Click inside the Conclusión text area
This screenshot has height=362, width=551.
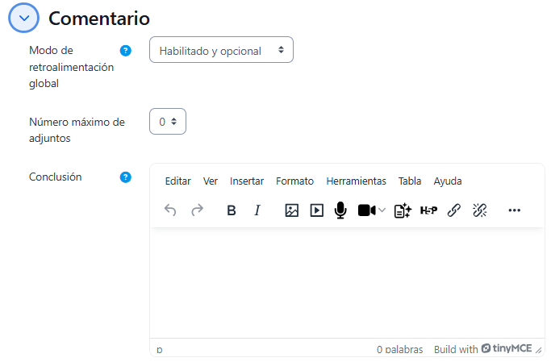(x=347, y=282)
